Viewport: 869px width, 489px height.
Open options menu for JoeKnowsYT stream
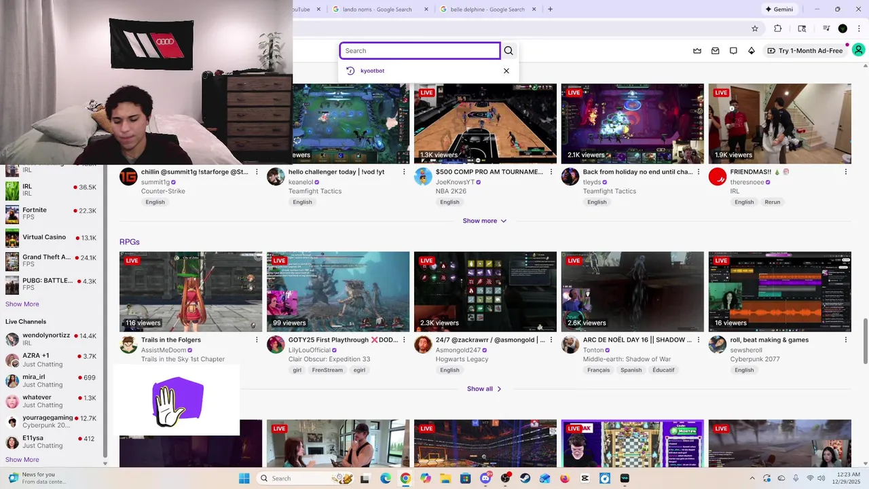551,172
